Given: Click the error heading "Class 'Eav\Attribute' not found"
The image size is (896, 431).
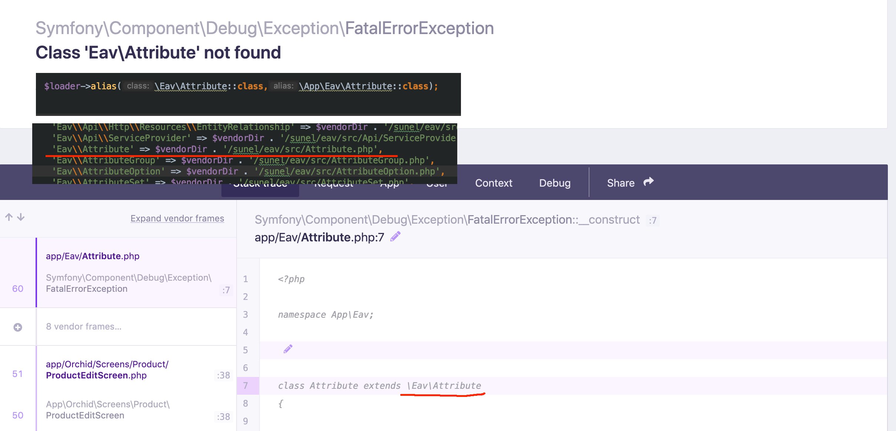Looking at the screenshot, I should pyautogui.click(x=158, y=53).
